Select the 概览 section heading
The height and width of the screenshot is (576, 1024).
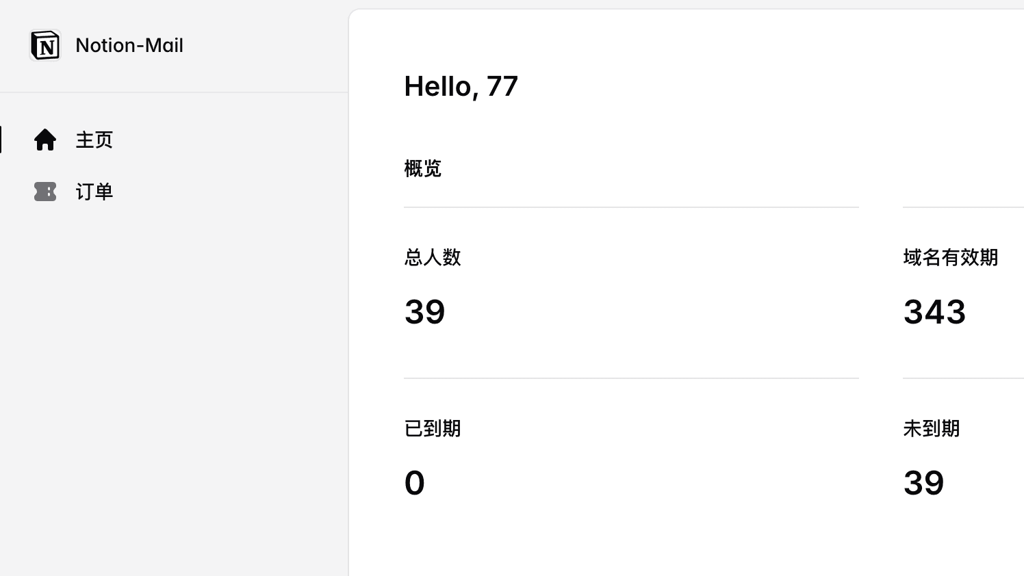(422, 168)
